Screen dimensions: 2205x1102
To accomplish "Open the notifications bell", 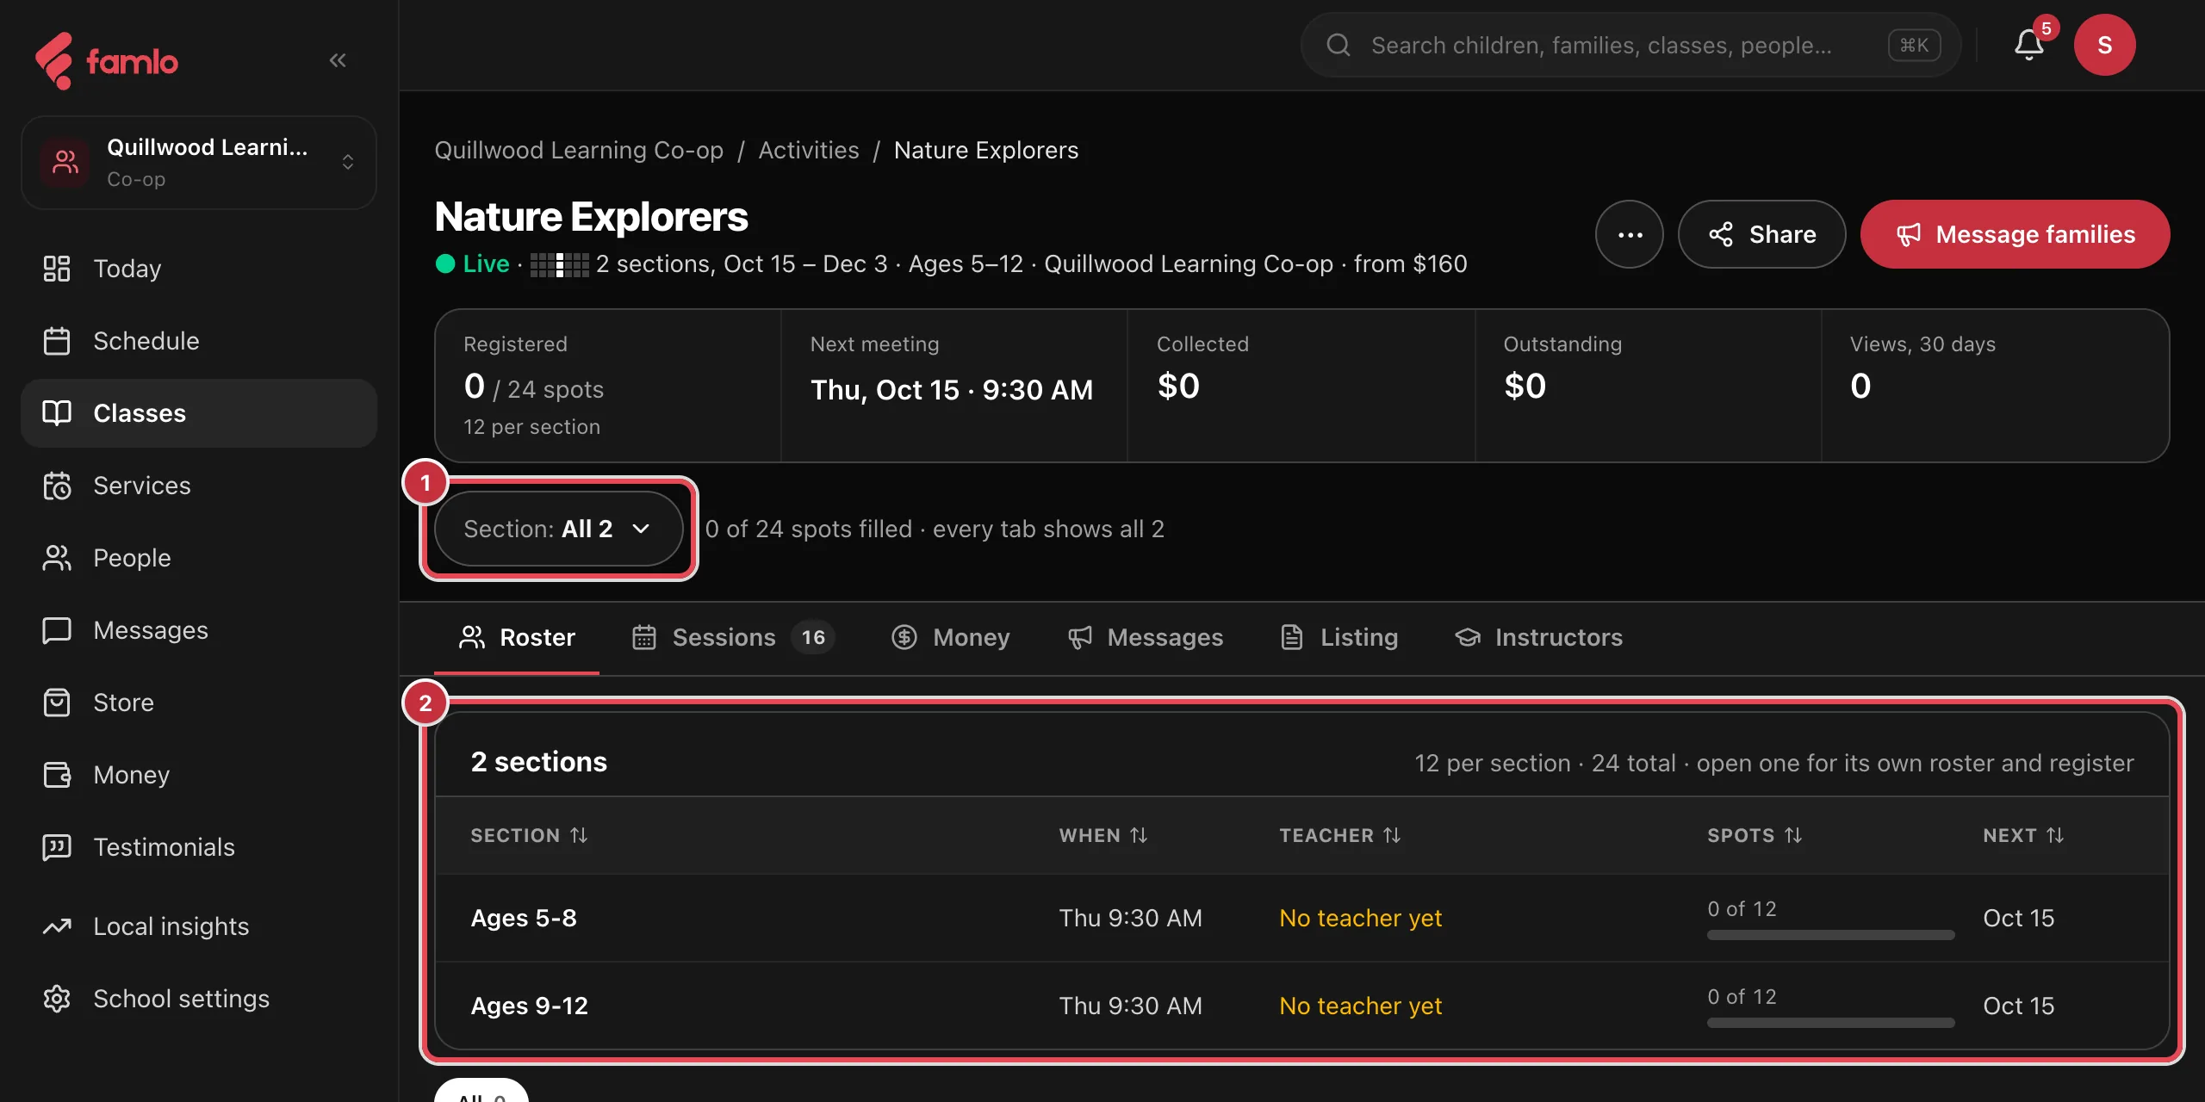I will [x=2028, y=45].
